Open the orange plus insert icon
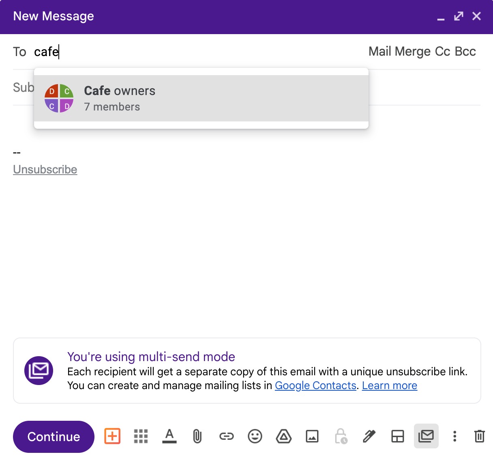The image size is (493, 463). pos(112,437)
